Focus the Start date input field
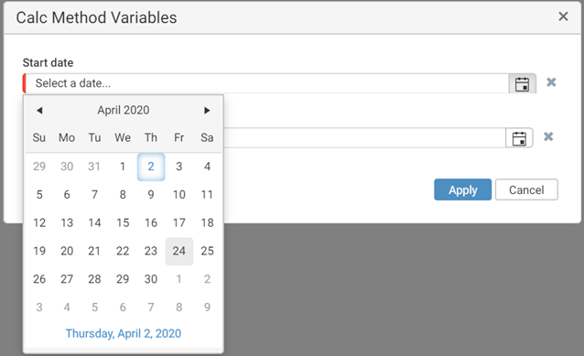Viewport: 584px width, 356px height. coord(266,83)
